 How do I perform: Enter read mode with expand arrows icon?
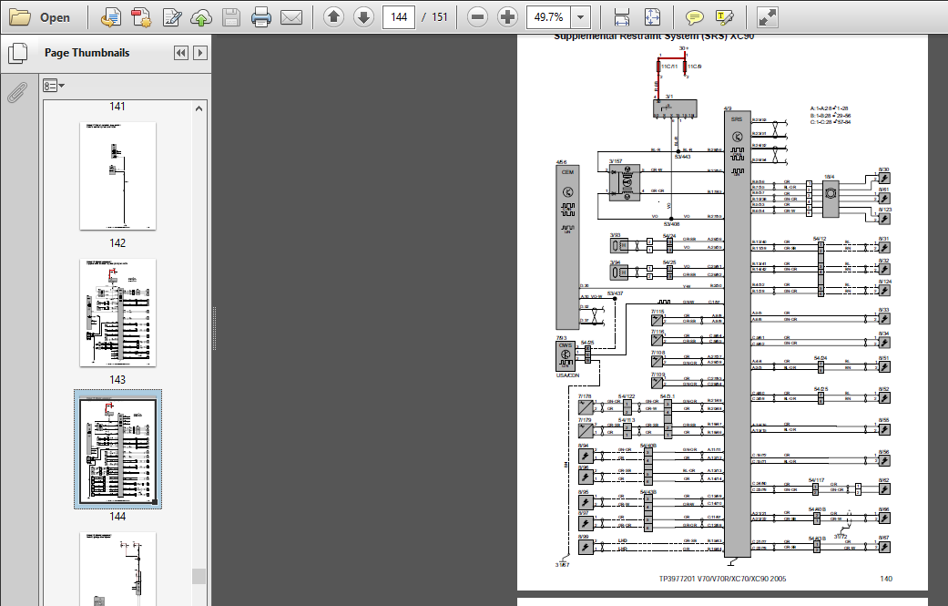[767, 17]
